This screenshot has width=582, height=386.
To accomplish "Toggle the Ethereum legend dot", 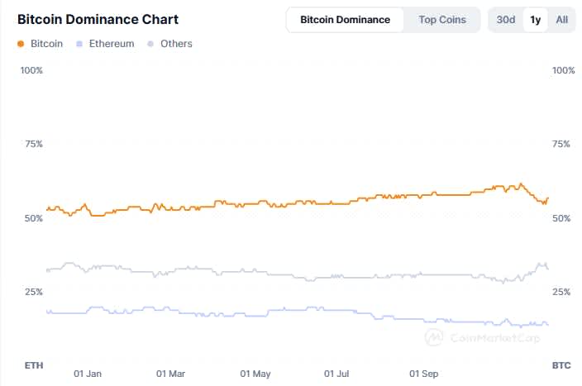I will coord(79,44).
